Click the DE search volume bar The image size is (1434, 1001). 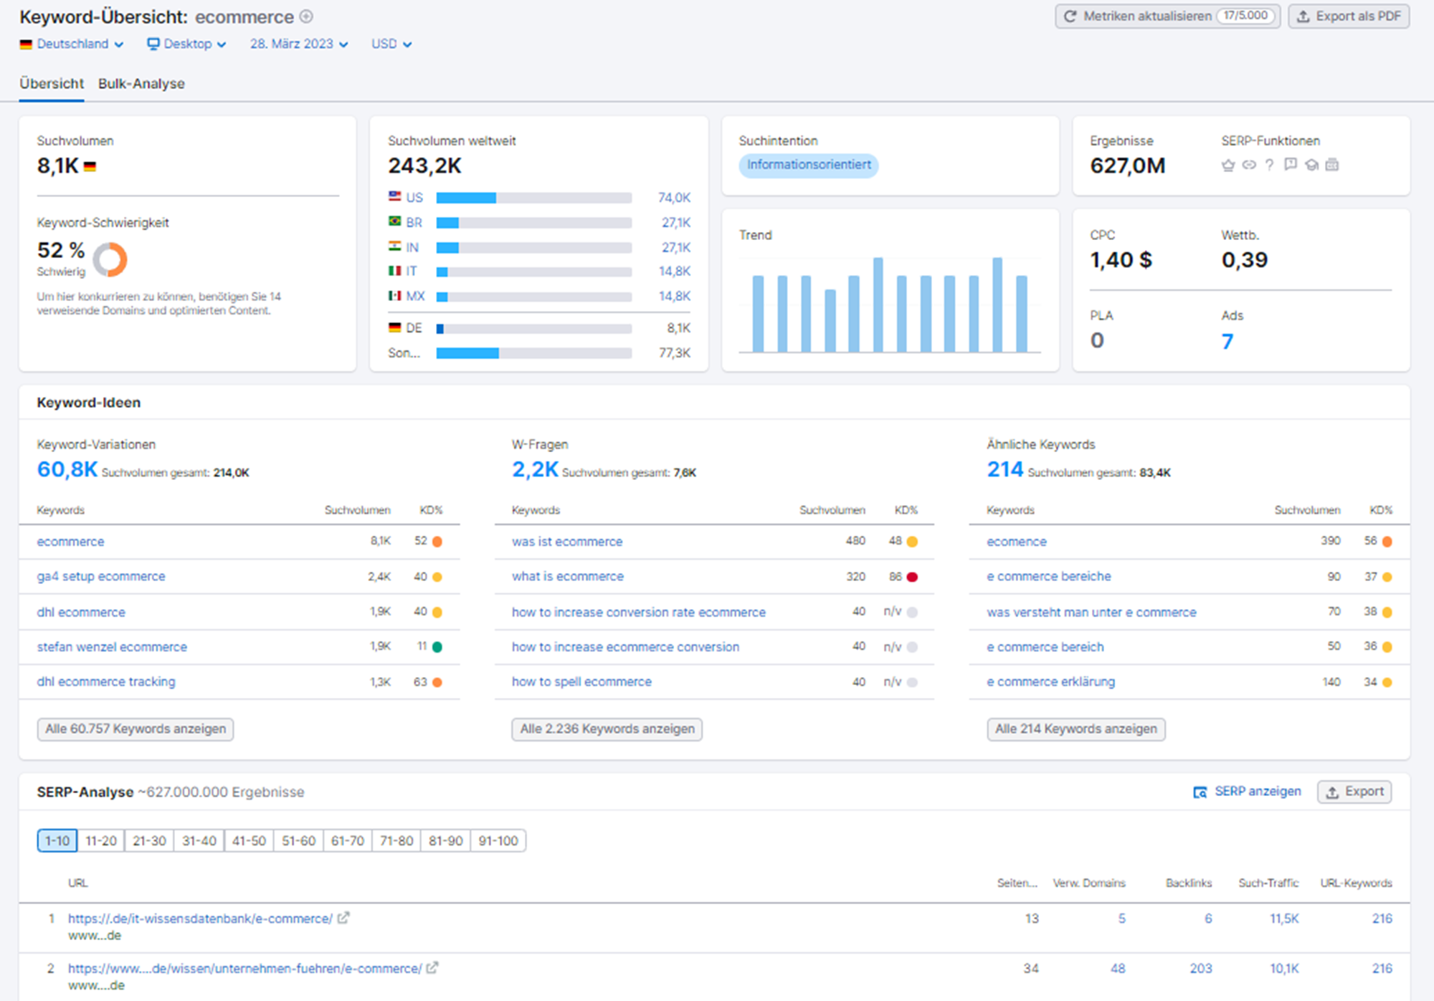(x=534, y=329)
